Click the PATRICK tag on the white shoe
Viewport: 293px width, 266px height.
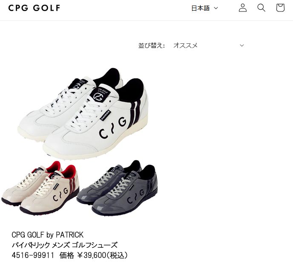(x=106, y=115)
